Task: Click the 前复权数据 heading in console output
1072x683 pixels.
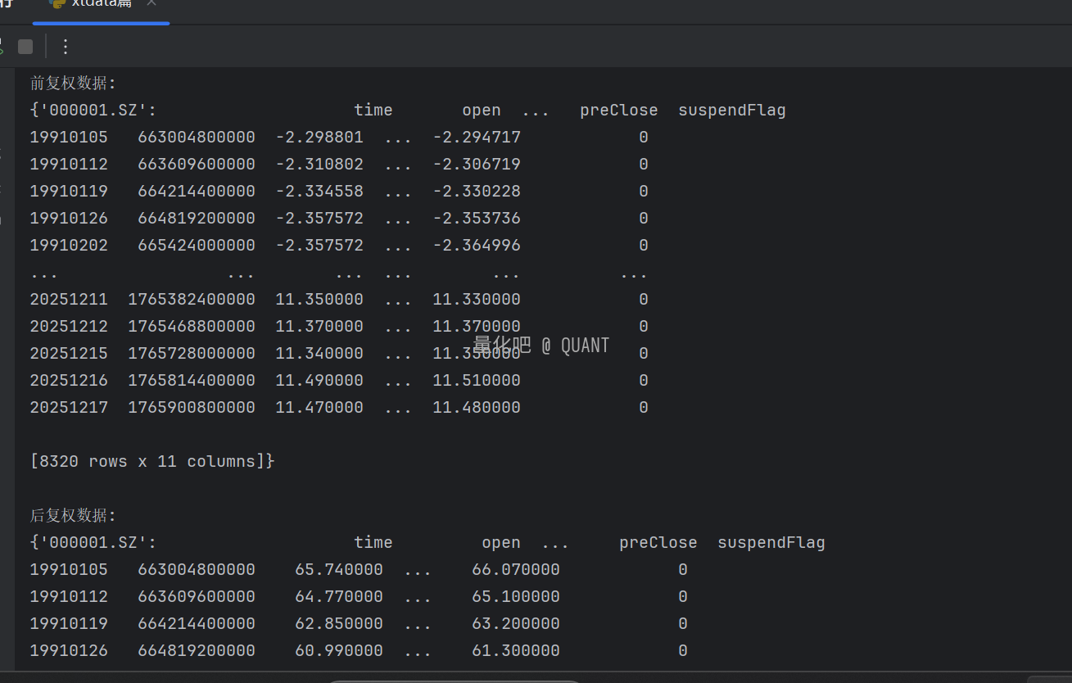Action: [x=73, y=83]
